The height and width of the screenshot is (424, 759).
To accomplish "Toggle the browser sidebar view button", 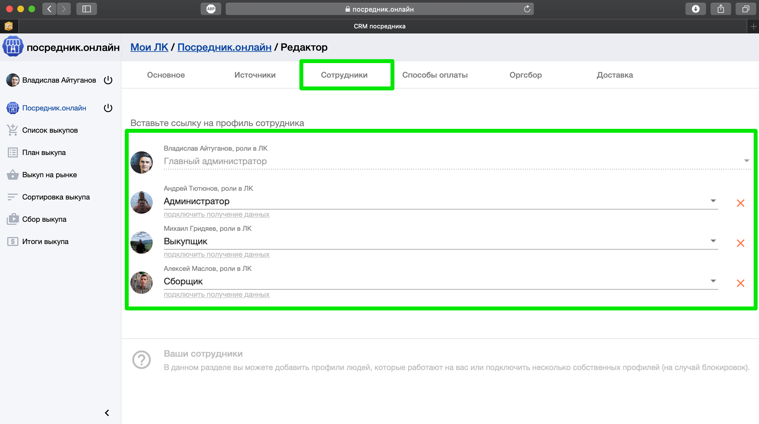I will [86, 9].
